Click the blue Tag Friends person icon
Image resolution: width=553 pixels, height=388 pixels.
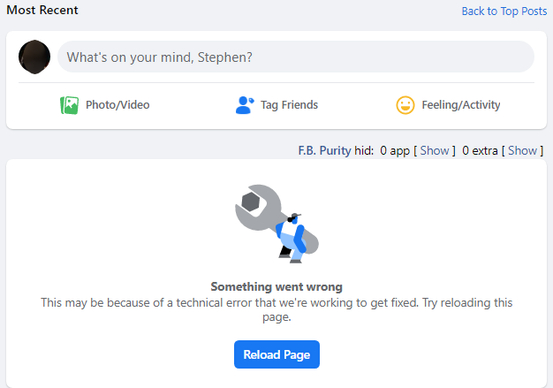click(245, 105)
